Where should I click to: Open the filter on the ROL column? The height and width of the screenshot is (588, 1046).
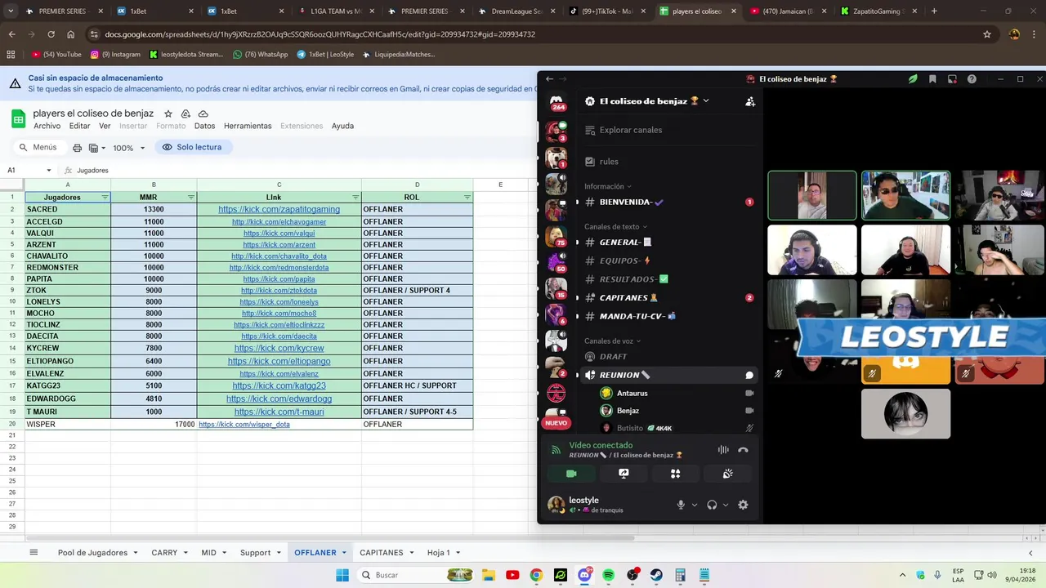[467, 198]
